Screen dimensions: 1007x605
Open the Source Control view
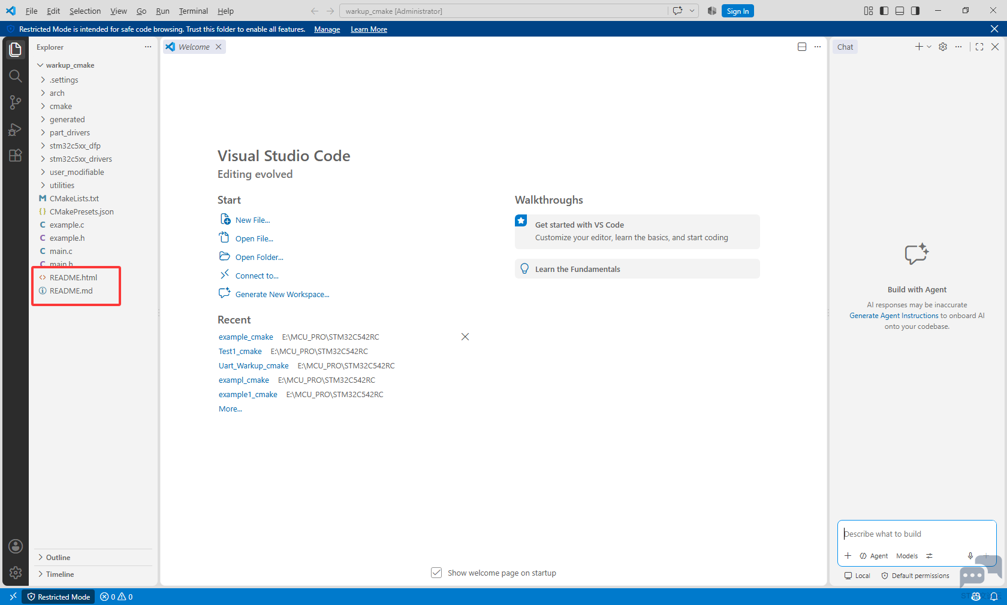[16, 102]
